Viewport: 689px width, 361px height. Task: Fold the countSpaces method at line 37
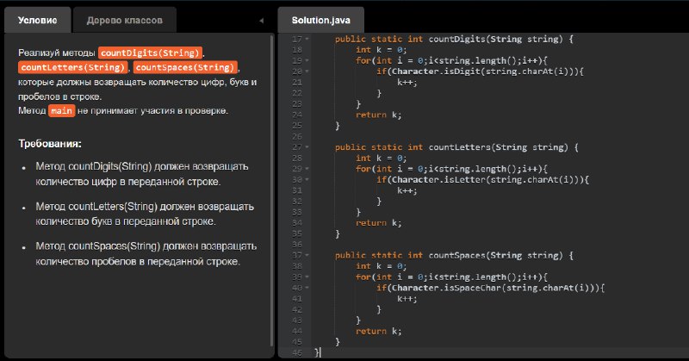[307, 256]
